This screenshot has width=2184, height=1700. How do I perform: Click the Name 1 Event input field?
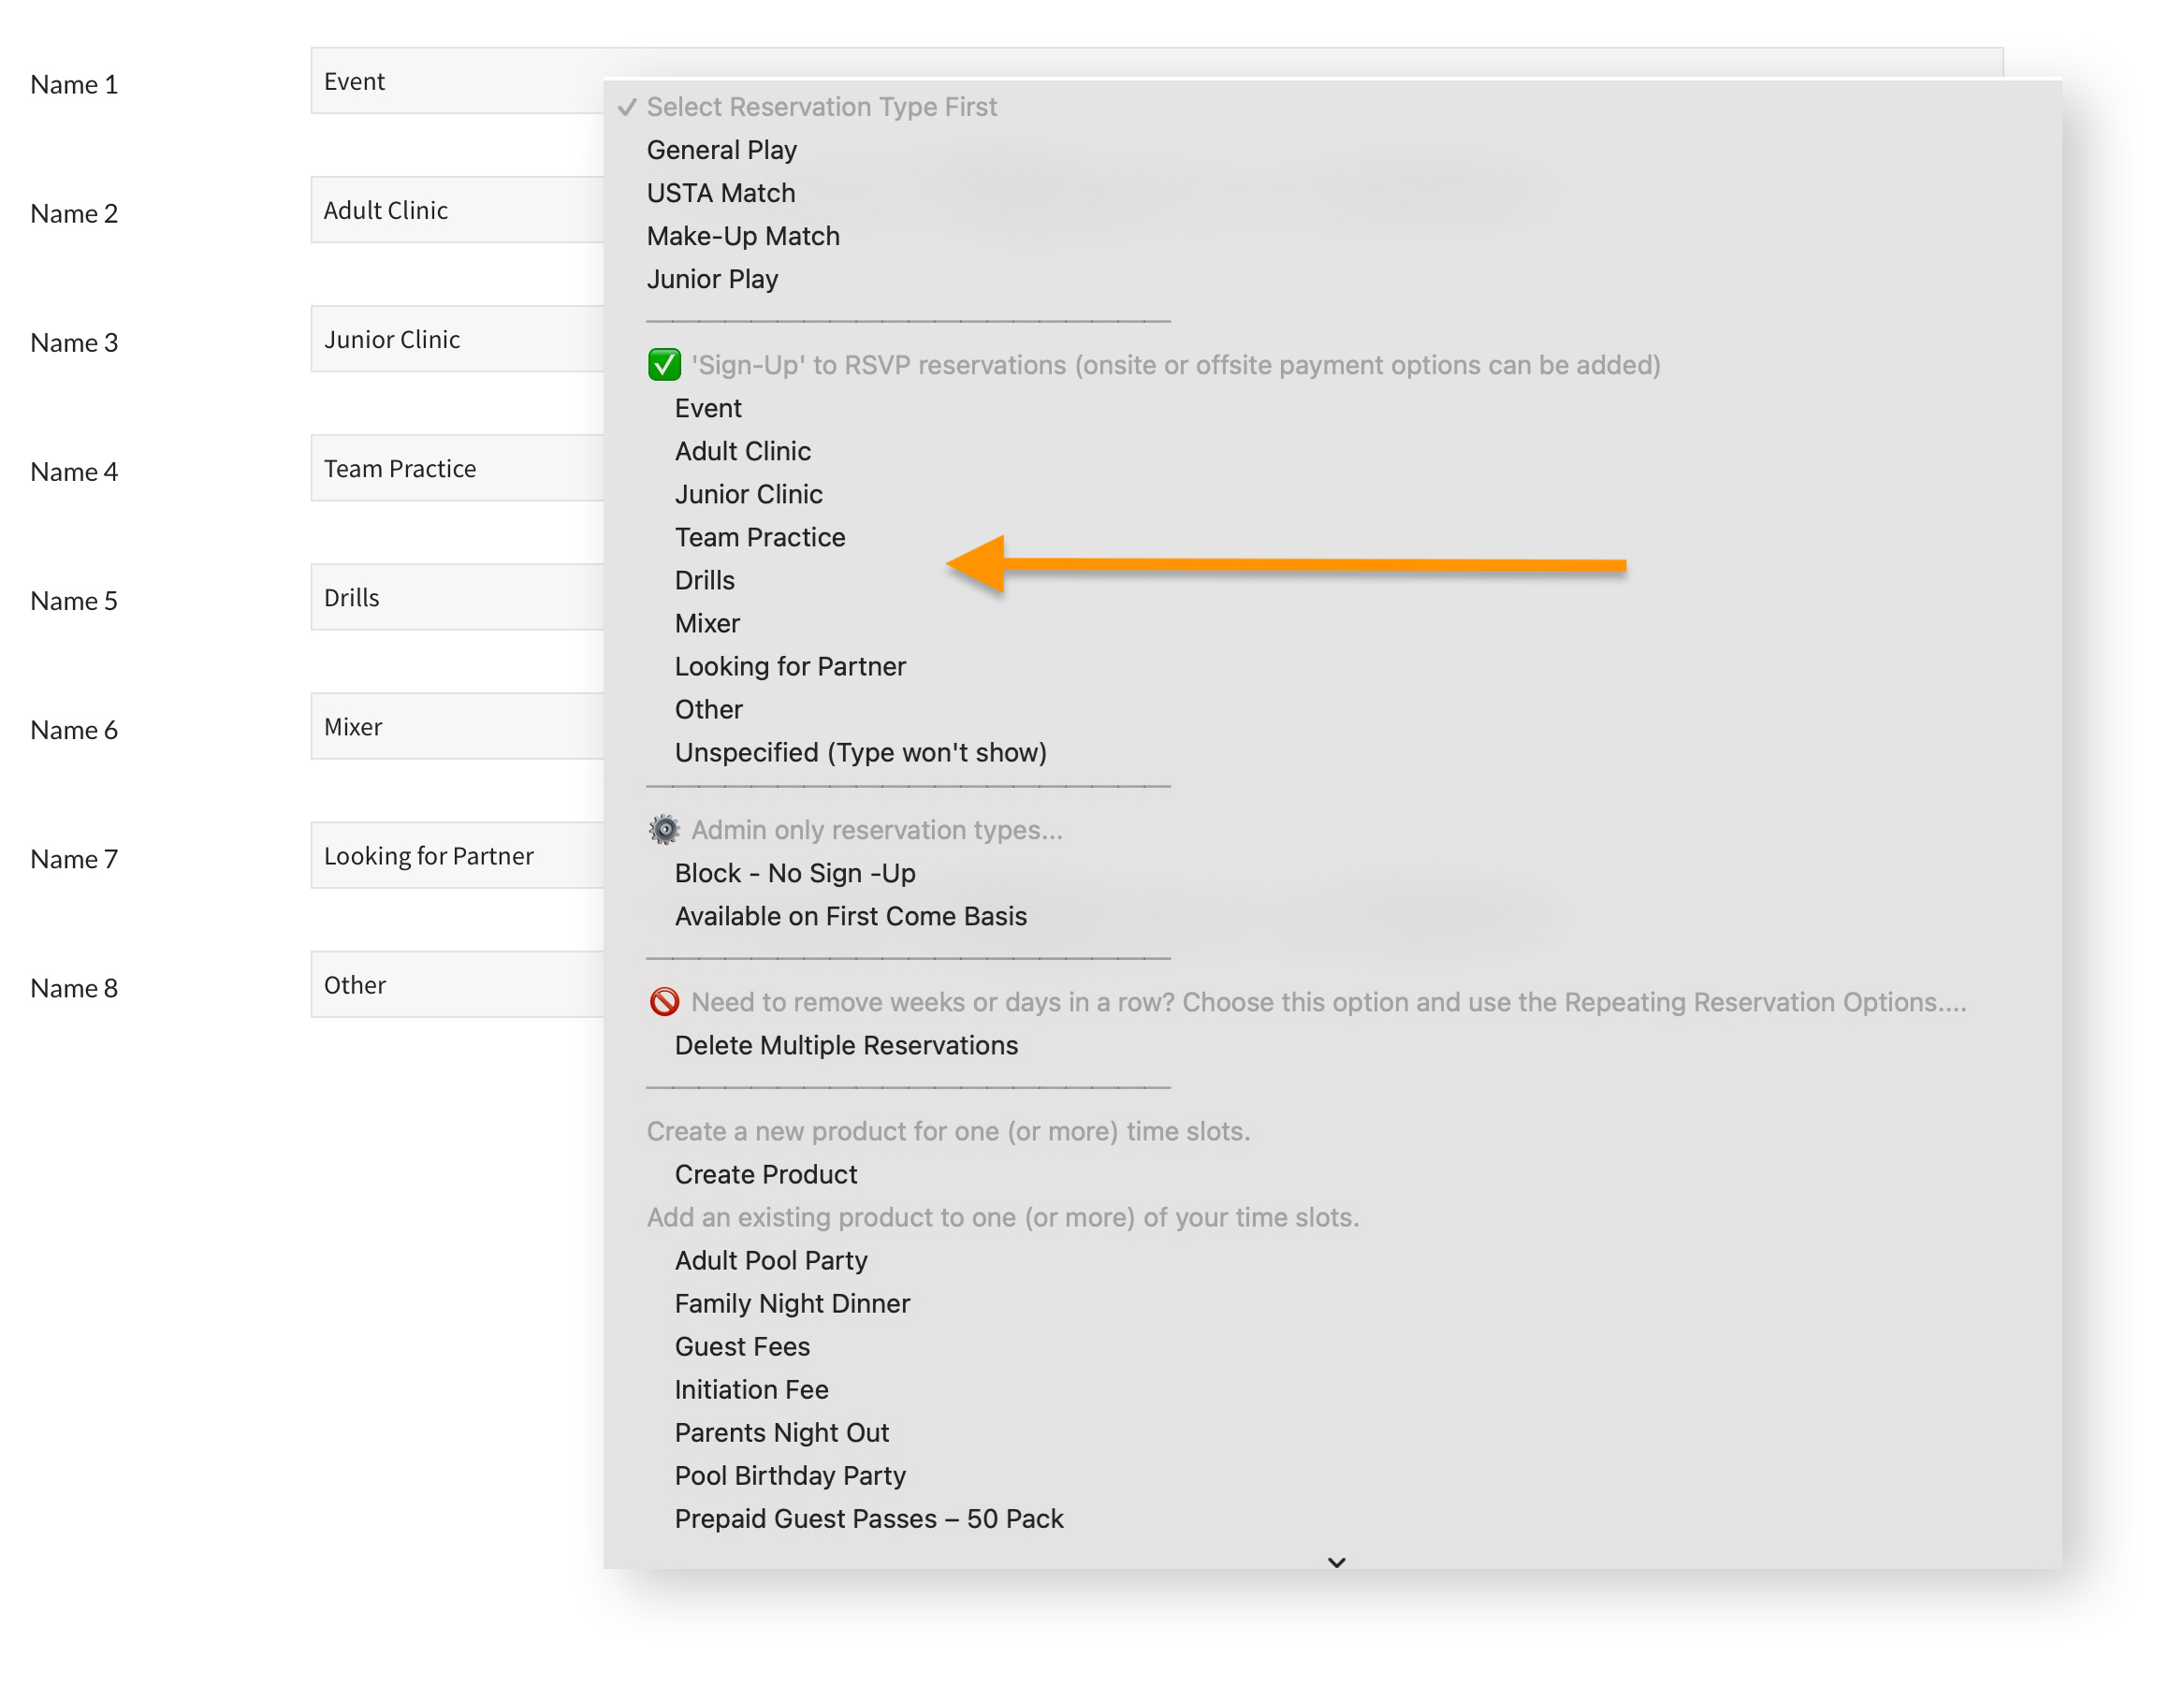(x=456, y=81)
